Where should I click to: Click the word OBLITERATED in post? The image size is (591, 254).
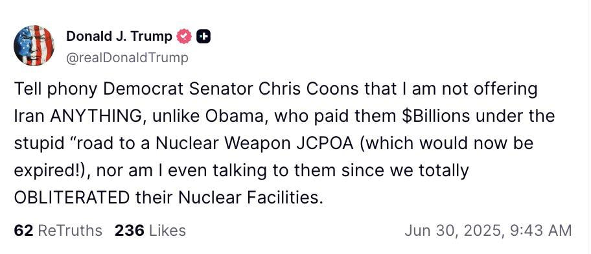coord(72,198)
